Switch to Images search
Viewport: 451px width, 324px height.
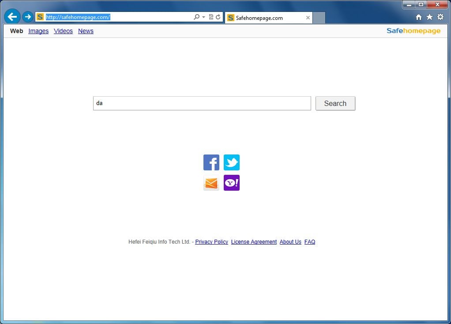pyautogui.click(x=38, y=31)
